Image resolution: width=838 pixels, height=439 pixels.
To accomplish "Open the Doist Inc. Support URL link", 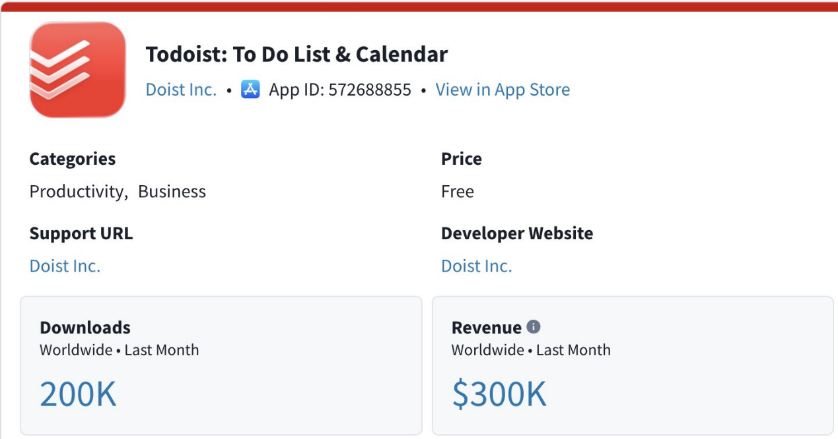I will [x=65, y=266].
